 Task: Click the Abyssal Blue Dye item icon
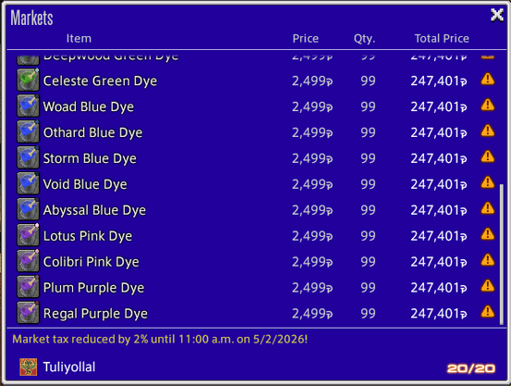click(28, 208)
